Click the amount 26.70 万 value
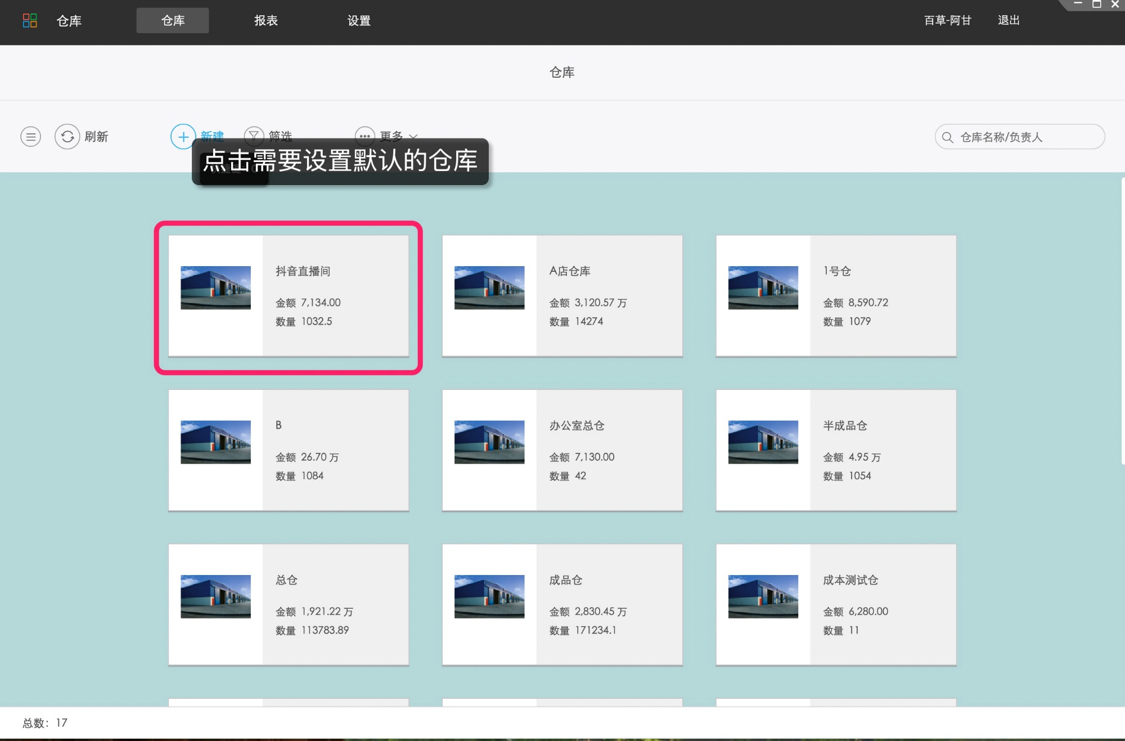 click(x=320, y=457)
